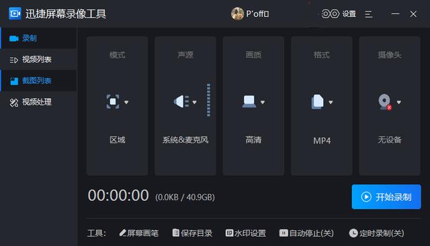This screenshot has height=246, width=430.
Task: Click the region mode icon
Action: click(x=113, y=101)
